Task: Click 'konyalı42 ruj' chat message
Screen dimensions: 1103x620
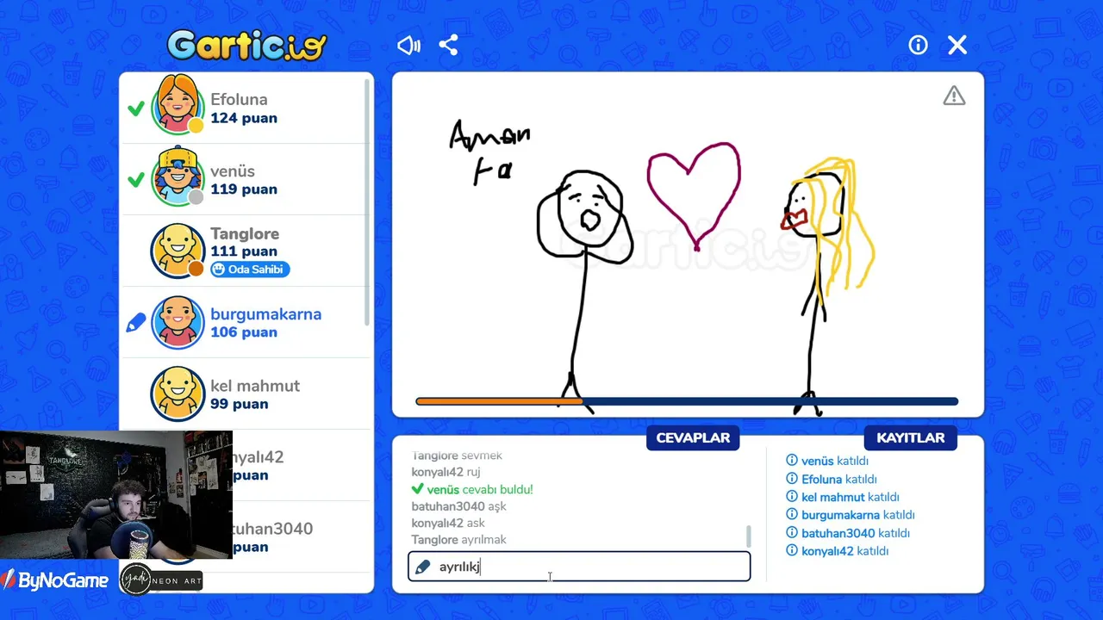Action: click(446, 472)
